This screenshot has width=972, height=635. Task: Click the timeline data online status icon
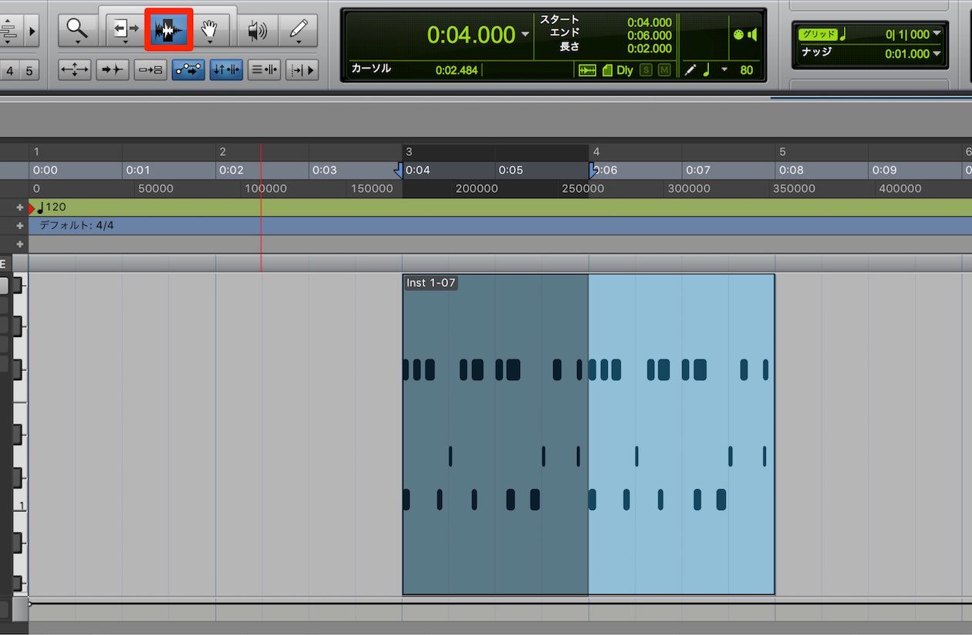[x=588, y=70]
